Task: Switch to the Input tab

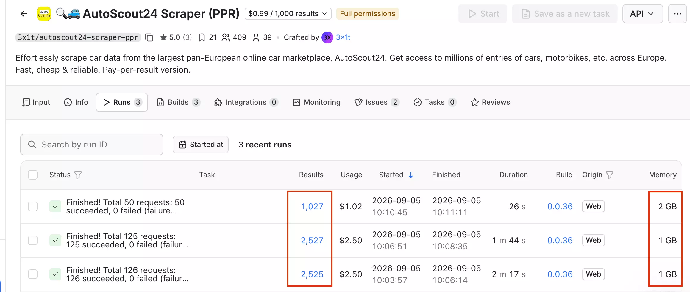Action: [36, 102]
